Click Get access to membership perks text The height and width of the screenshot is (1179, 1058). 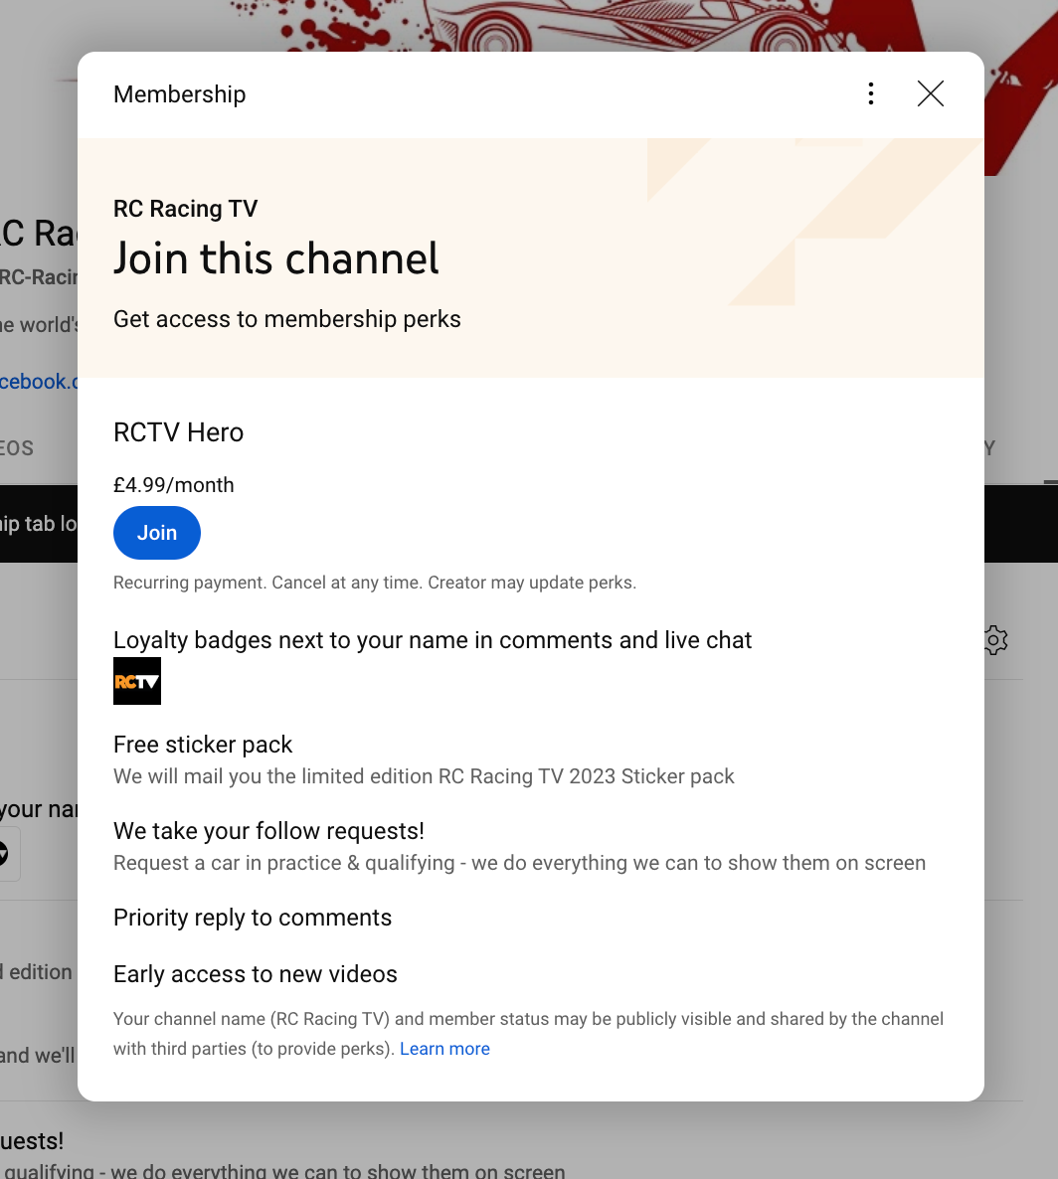click(287, 319)
